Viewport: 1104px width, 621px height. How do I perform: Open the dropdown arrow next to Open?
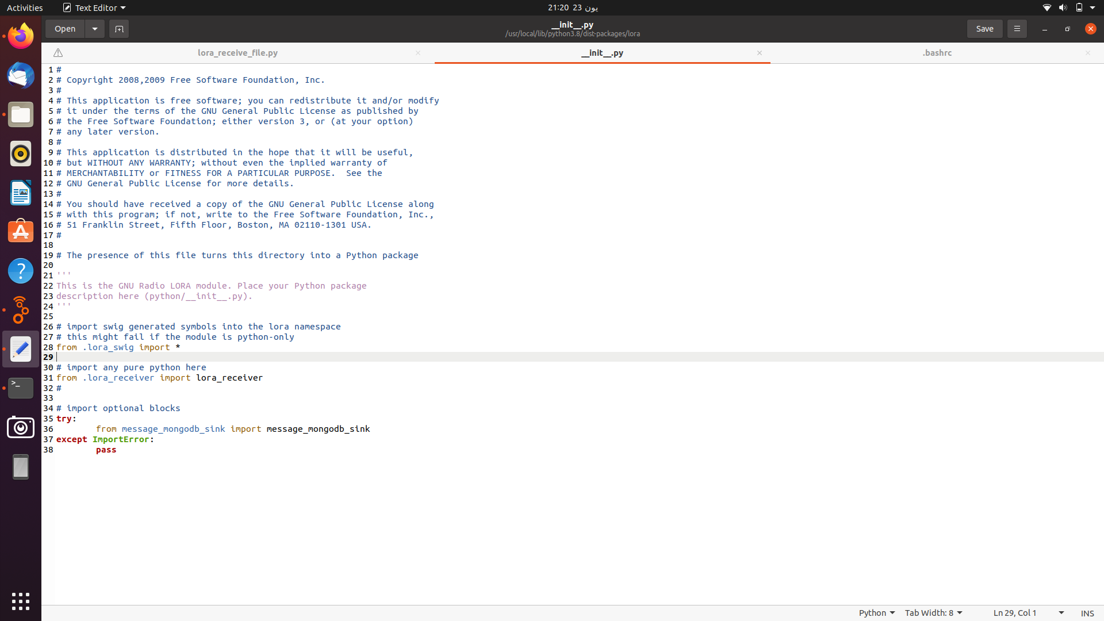point(94,29)
